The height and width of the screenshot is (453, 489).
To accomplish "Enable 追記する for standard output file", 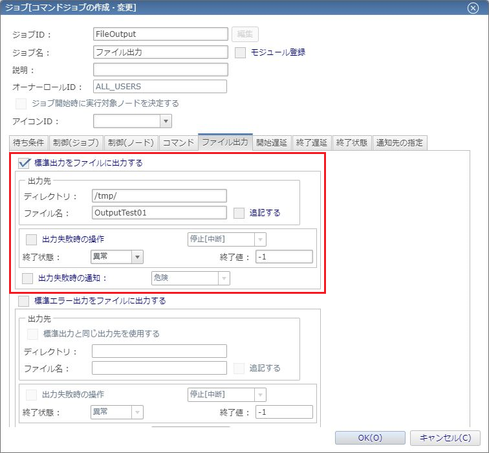I will [x=239, y=213].
